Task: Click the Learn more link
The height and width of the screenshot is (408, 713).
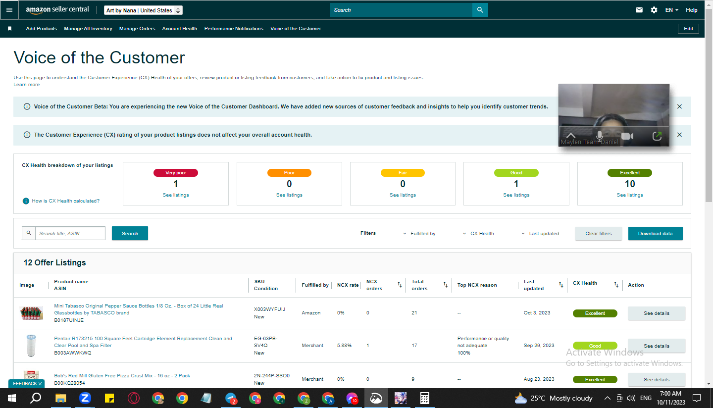Action: (27, 85)
